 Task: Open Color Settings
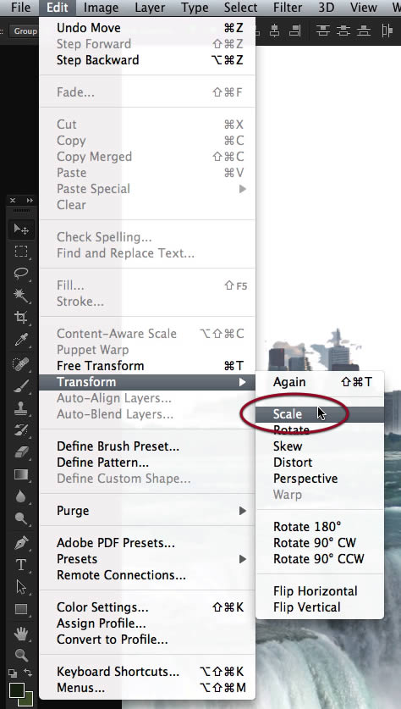[x=147, y=607]
